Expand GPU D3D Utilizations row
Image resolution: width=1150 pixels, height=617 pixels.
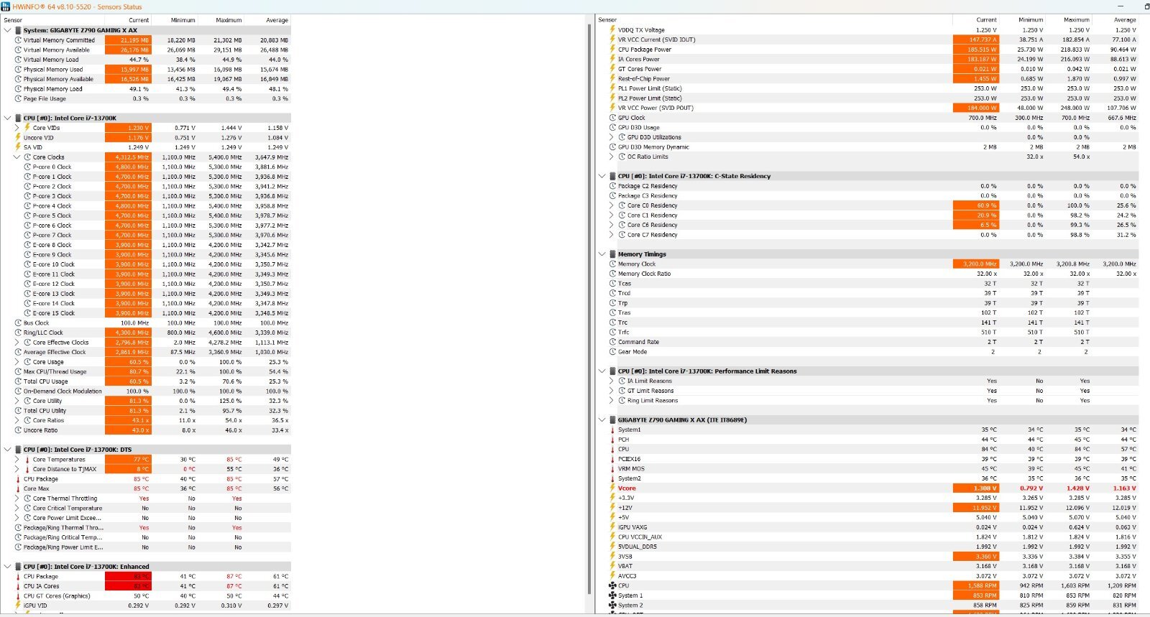pos(612,137)
